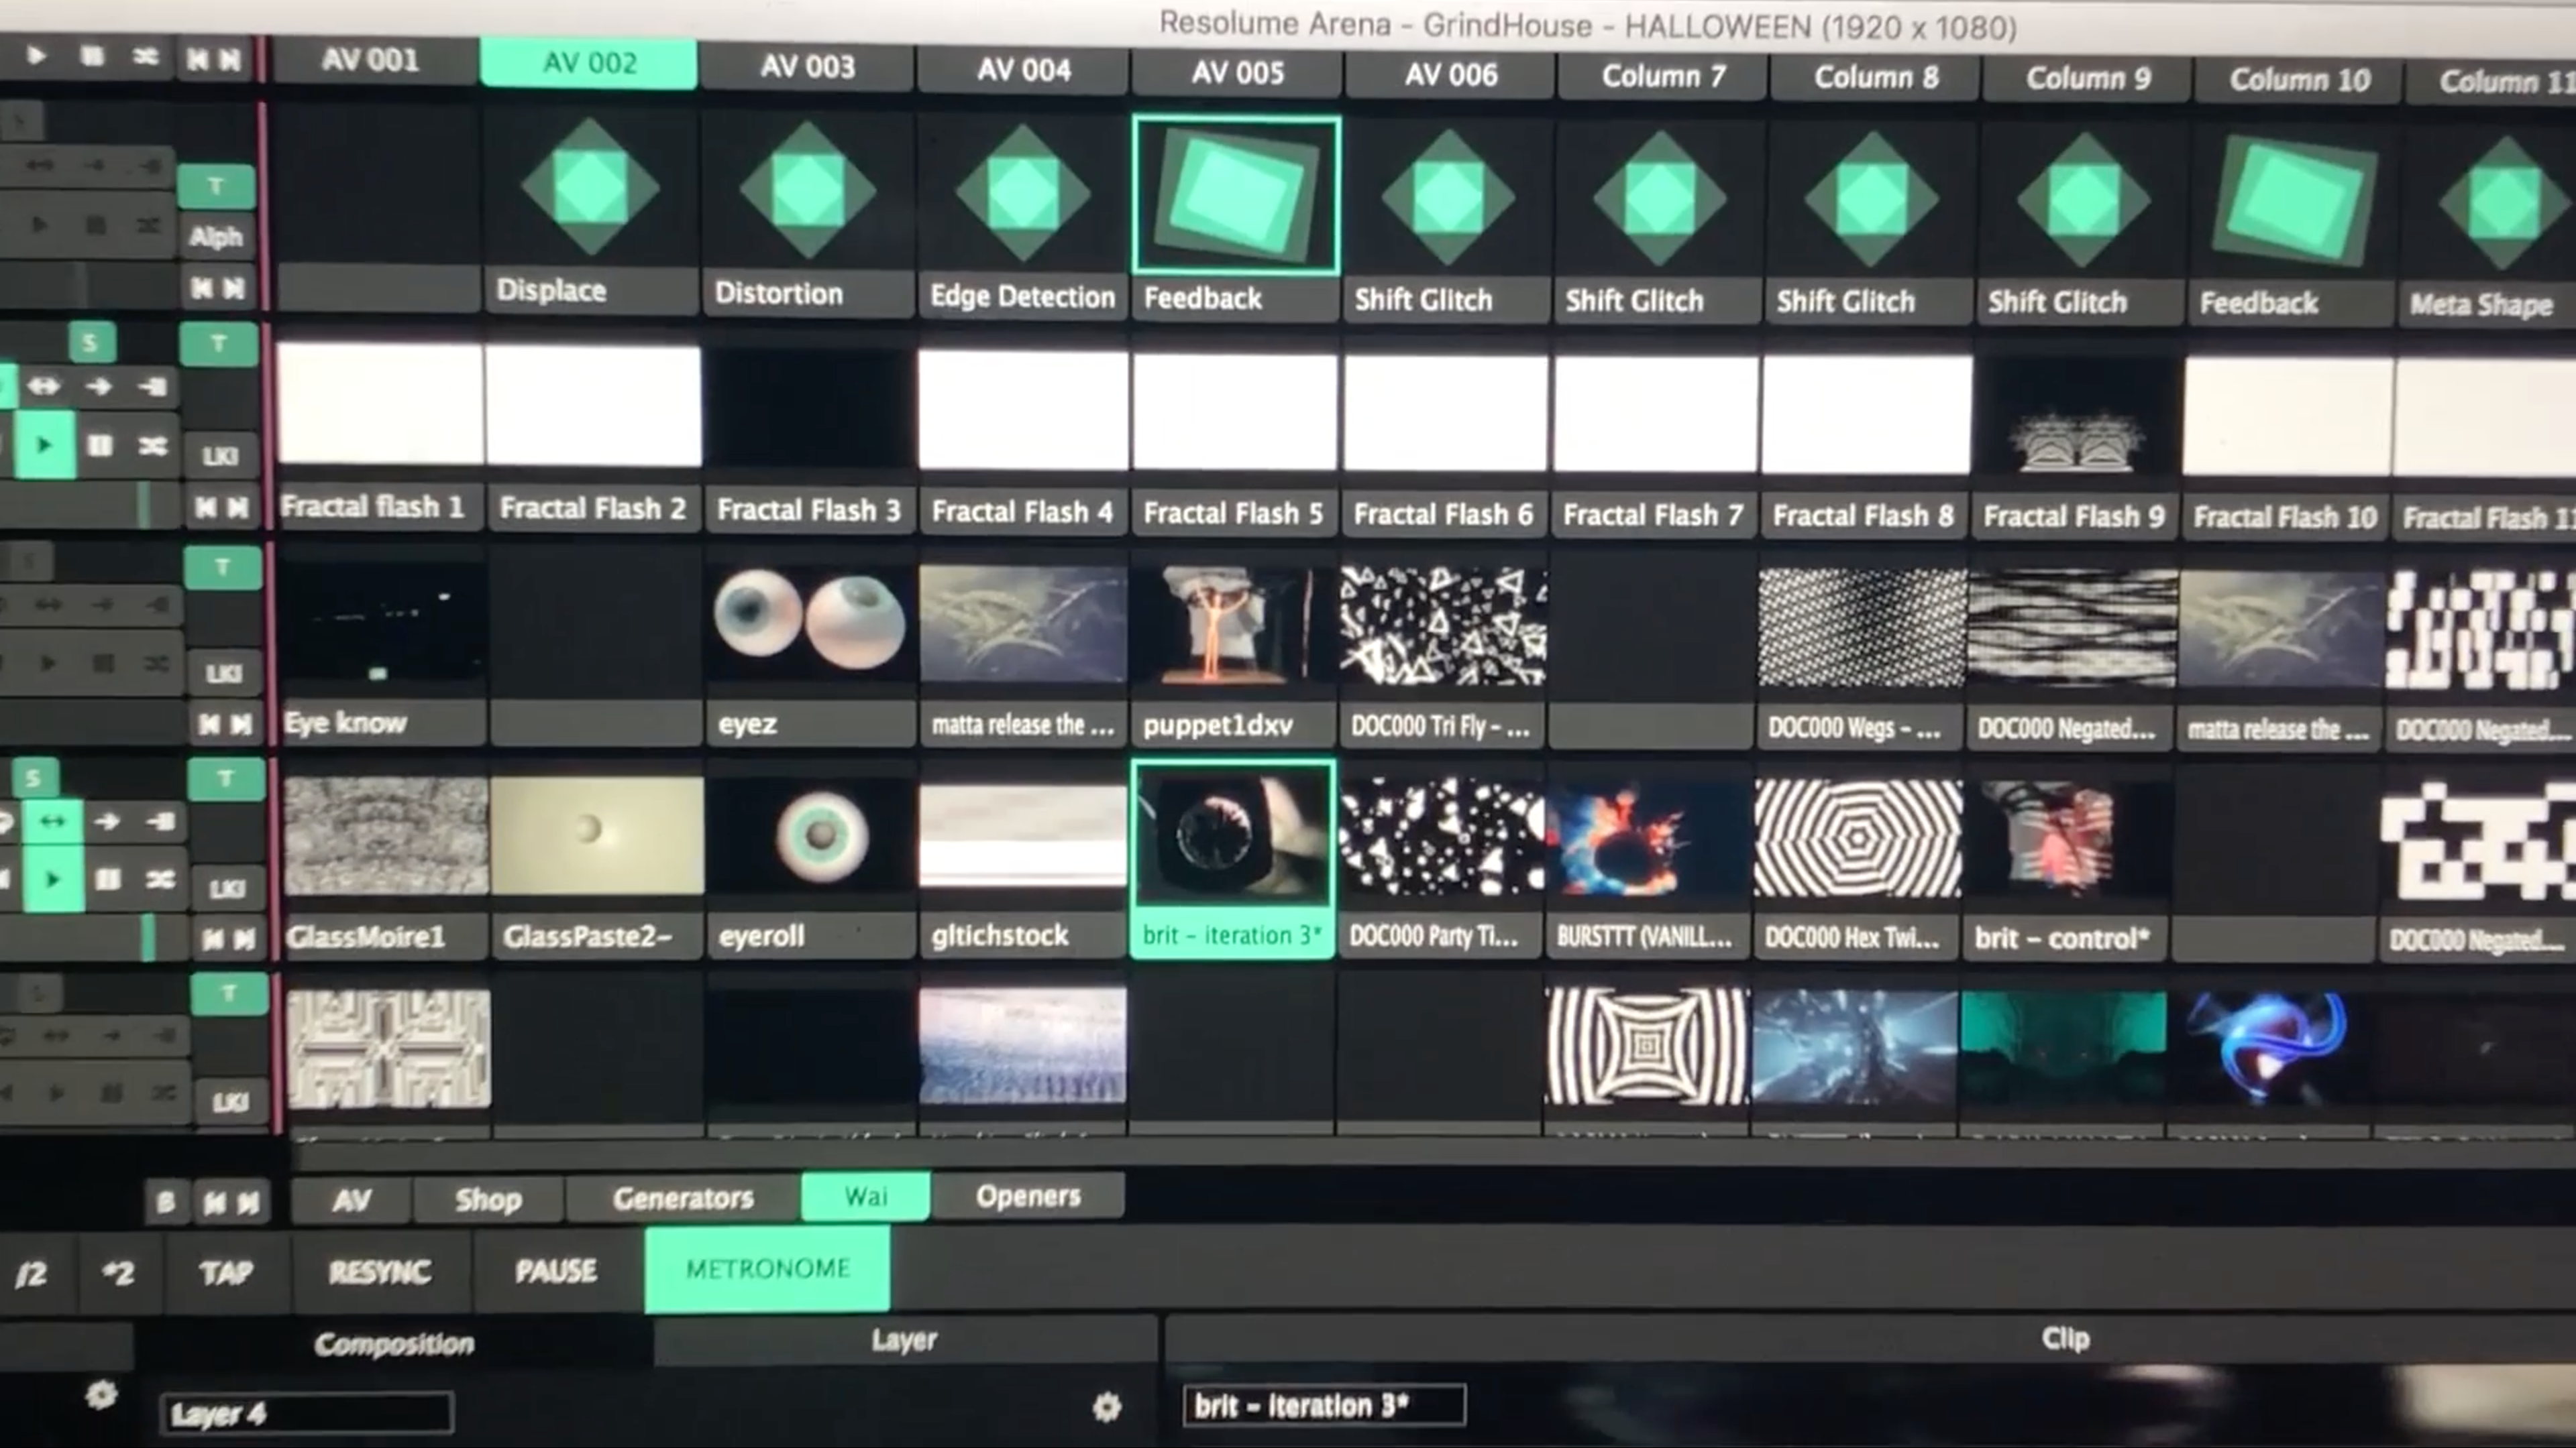Pause the GlassMoire1 layer transport
The width and height of the screenshot is (2576, 1448).
107,880
